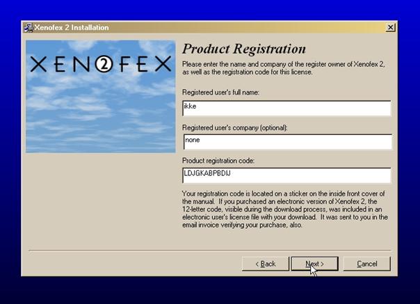
Task: Click the "Product registration code:" label
Action: (218, 161)
